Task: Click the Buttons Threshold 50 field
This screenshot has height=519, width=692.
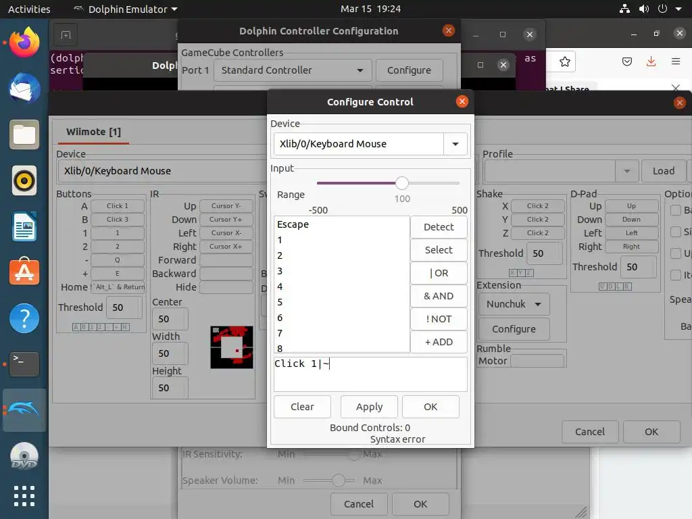Action: click(x=124, y=307)
